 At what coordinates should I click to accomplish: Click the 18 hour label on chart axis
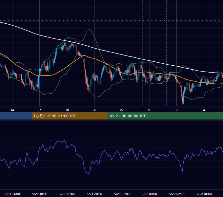[67, 110]
